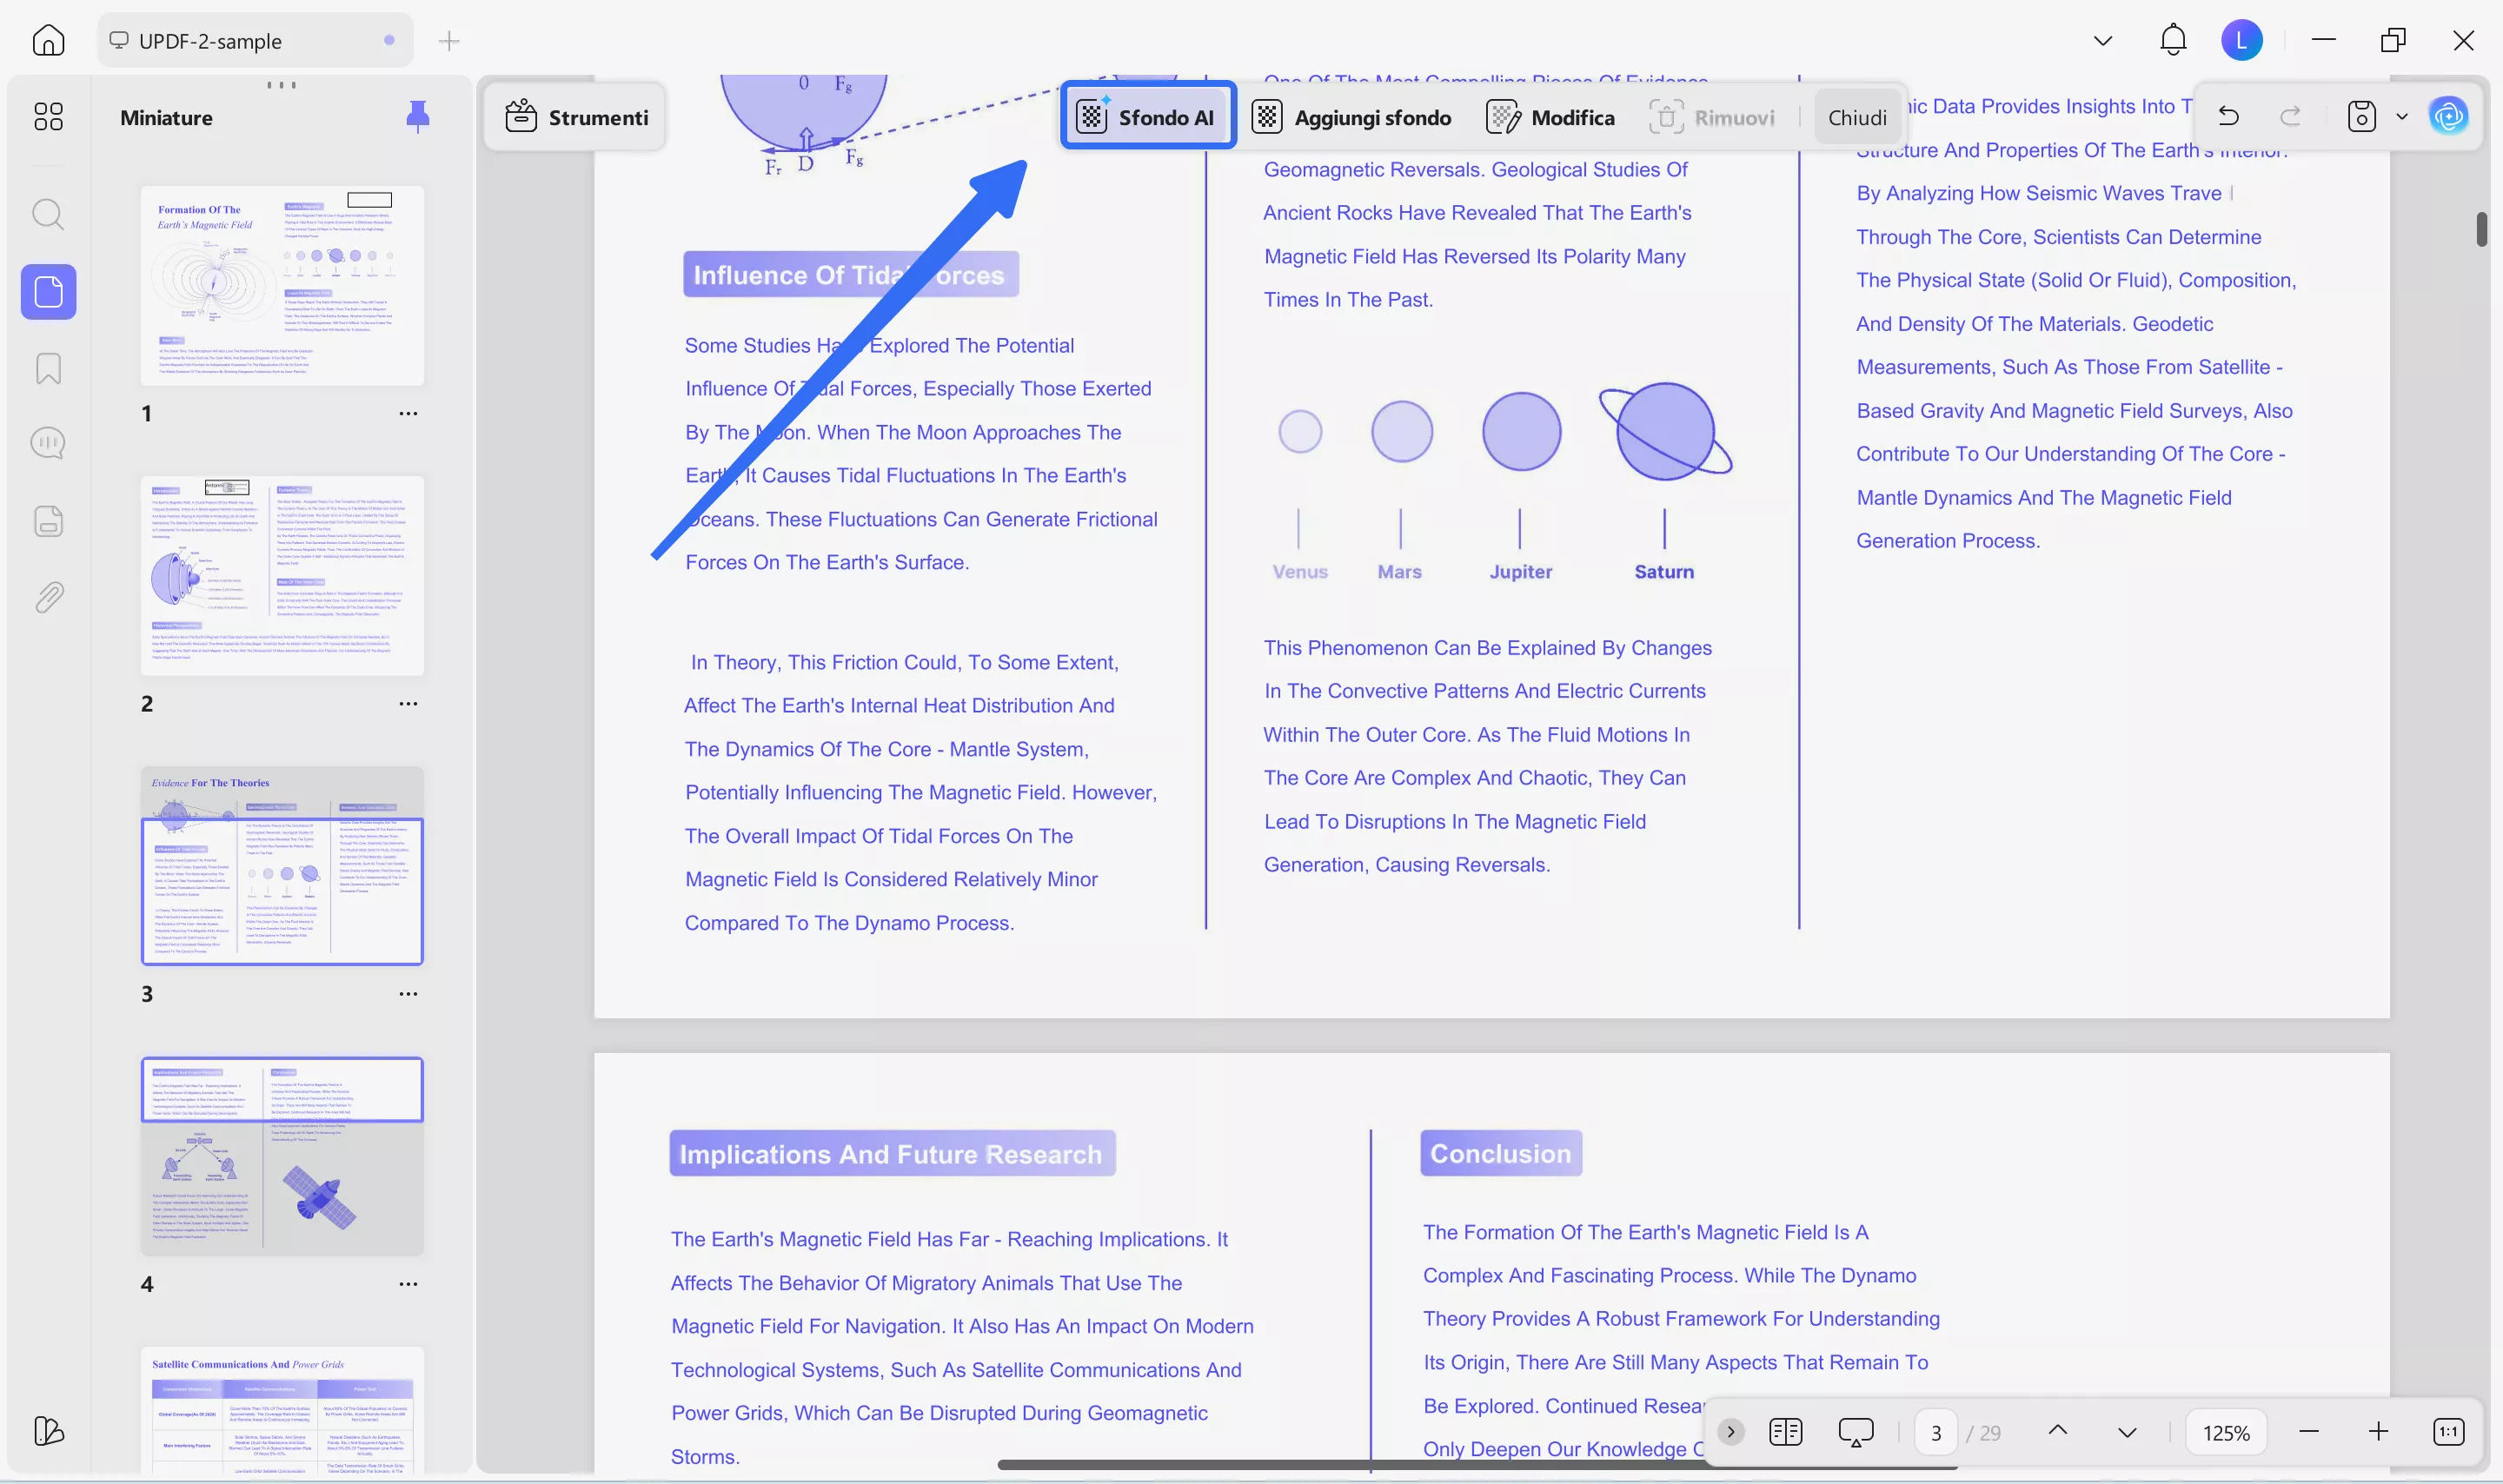Toggle 1:1 actual size view

[2449, 1431]
